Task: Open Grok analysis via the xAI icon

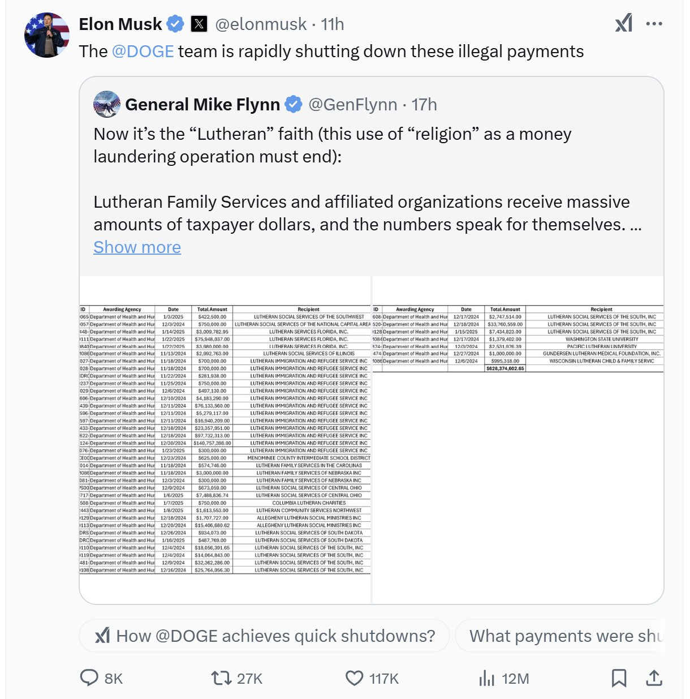Action: 623,23
